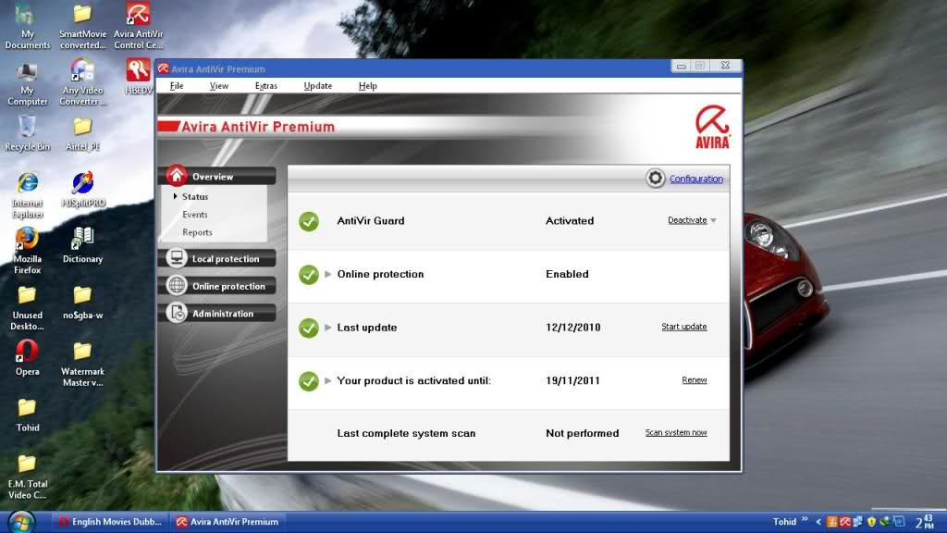Click the AntiVir Guard green checkmark
The width and height of the screenshot is (947, 533).
309,221
